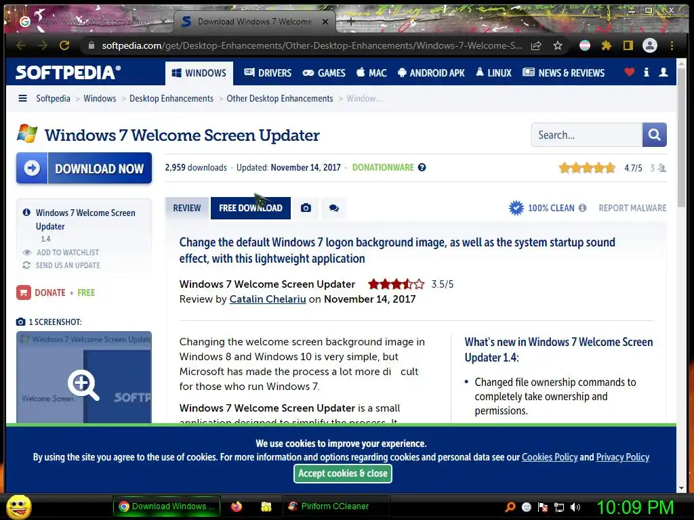Open the DRIVERS section

[x=268, y=73]
